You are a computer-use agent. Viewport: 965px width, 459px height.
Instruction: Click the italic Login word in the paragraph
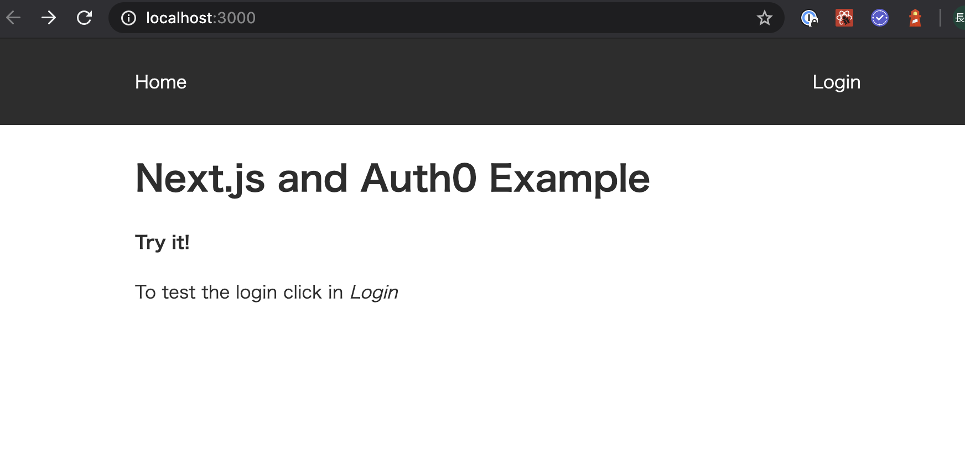pyautogui.click(x=374, y=292)
